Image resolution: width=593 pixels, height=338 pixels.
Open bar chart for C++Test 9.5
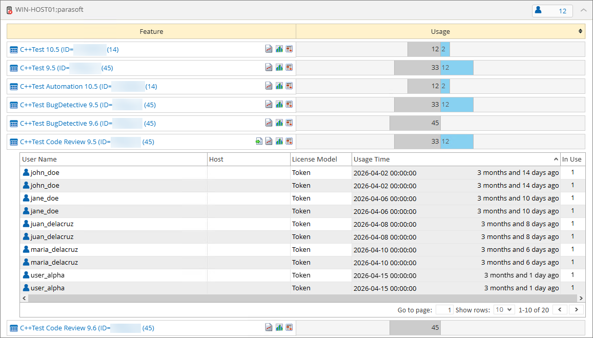click(x=279, y=67)
